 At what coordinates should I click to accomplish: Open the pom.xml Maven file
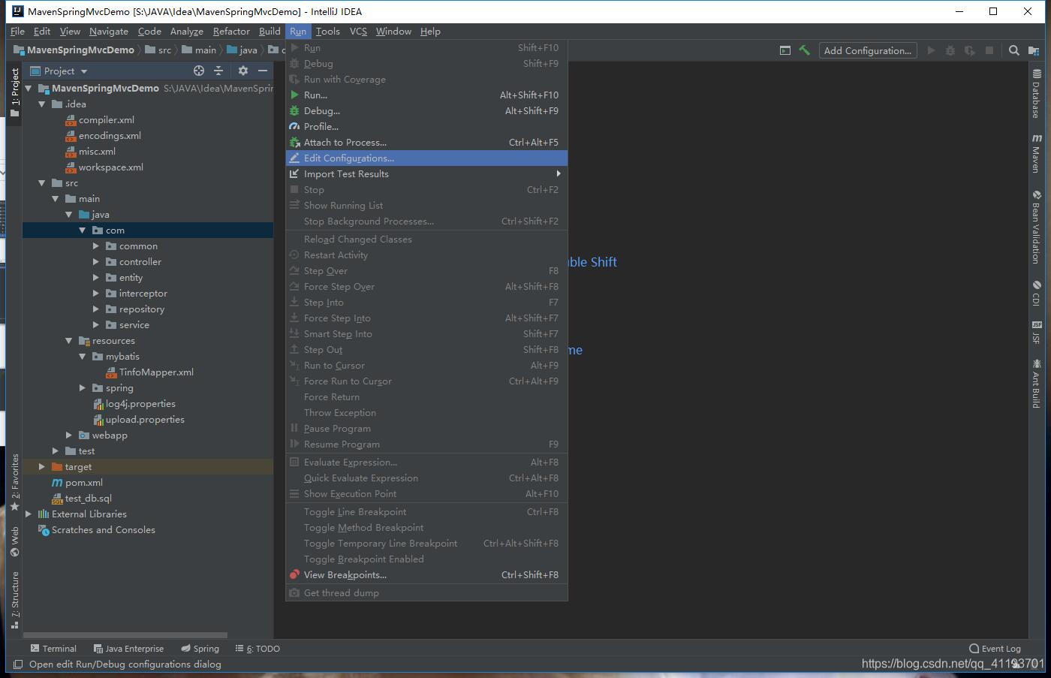(x=83, y=483)
